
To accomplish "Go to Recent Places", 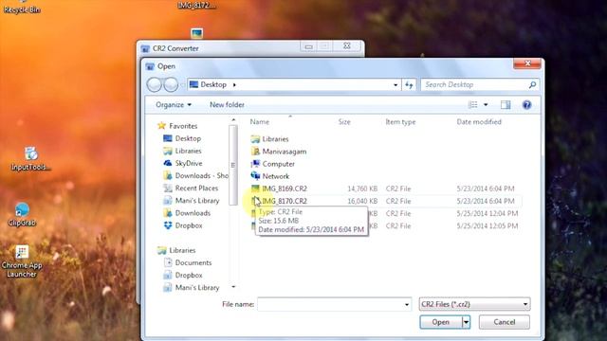I will click(x=191, y=188).
